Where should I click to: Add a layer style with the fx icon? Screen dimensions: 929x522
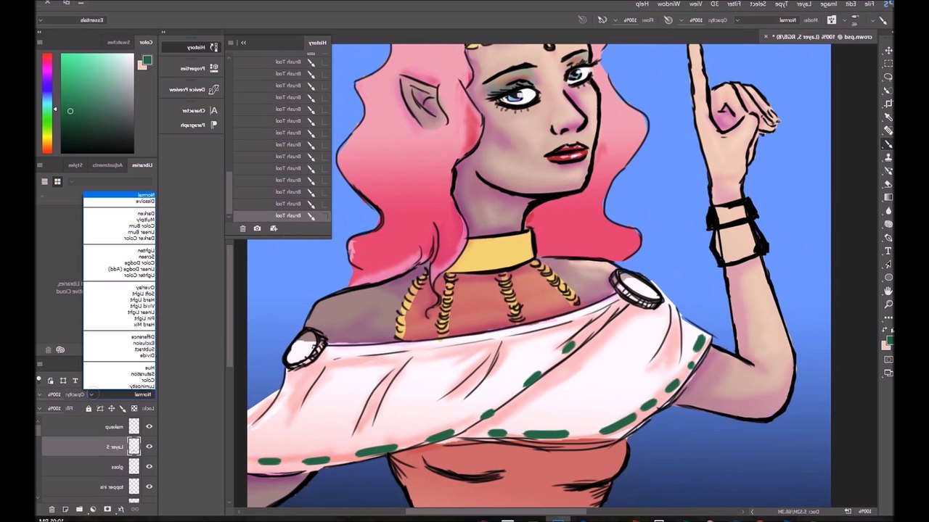tap(120, 510)
